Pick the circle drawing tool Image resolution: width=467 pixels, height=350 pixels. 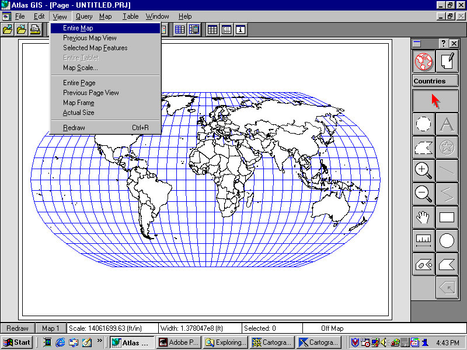[447, 240]
